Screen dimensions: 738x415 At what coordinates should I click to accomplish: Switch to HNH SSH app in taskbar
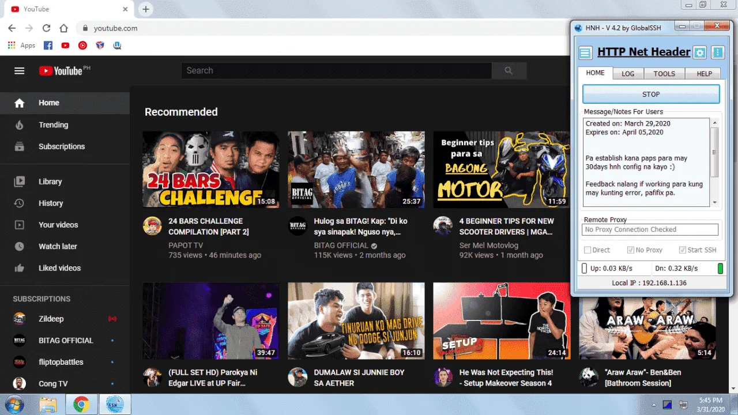tap(115, 405)
